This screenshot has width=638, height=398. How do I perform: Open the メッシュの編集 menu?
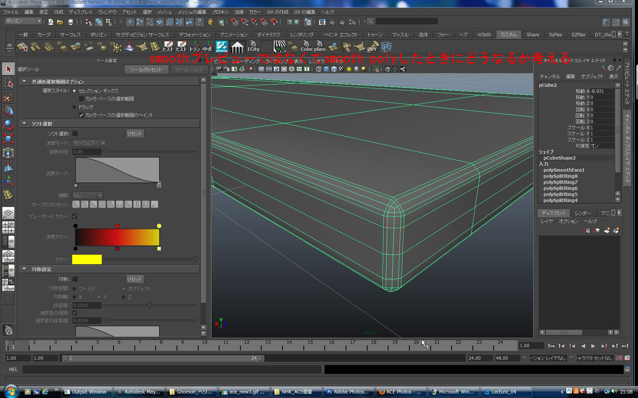[191, 12]
